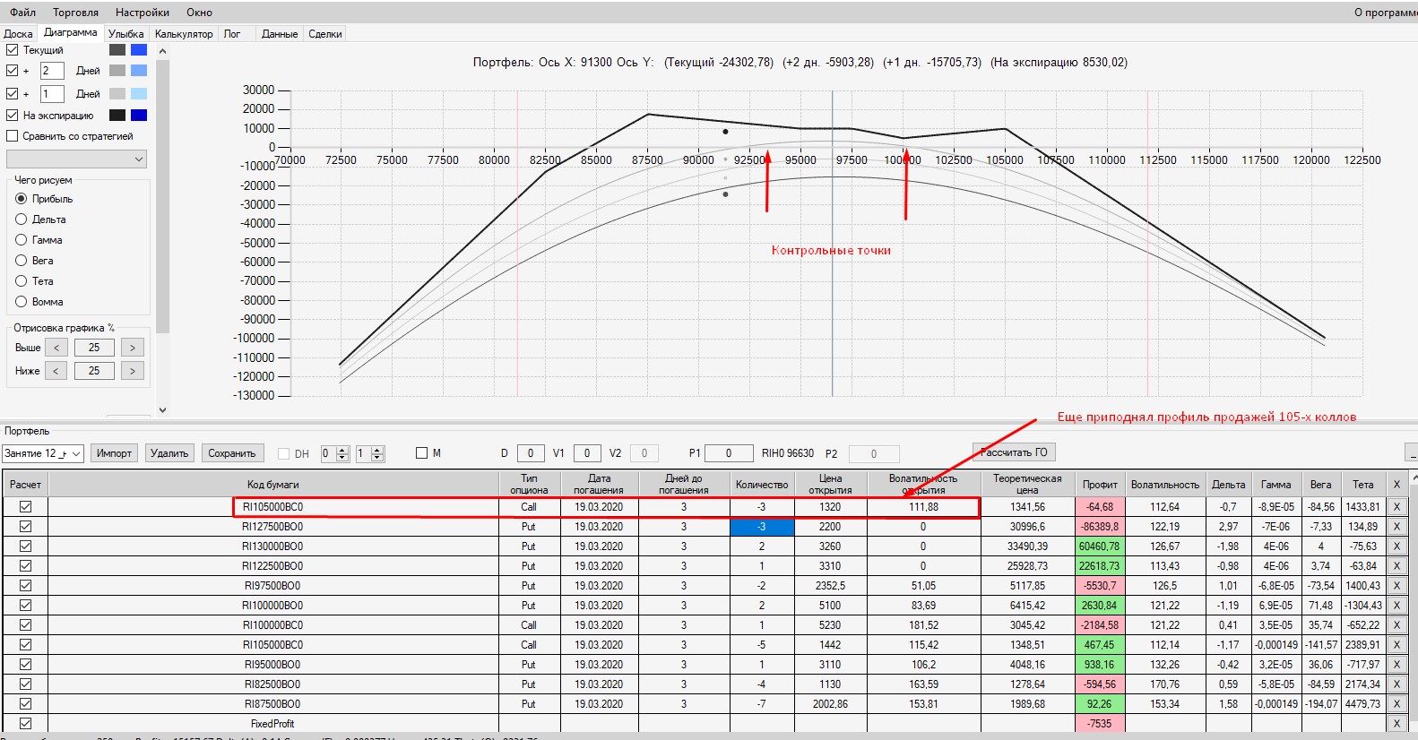Select the Вега radio option

pyautogui.click(x=22, y=261)
